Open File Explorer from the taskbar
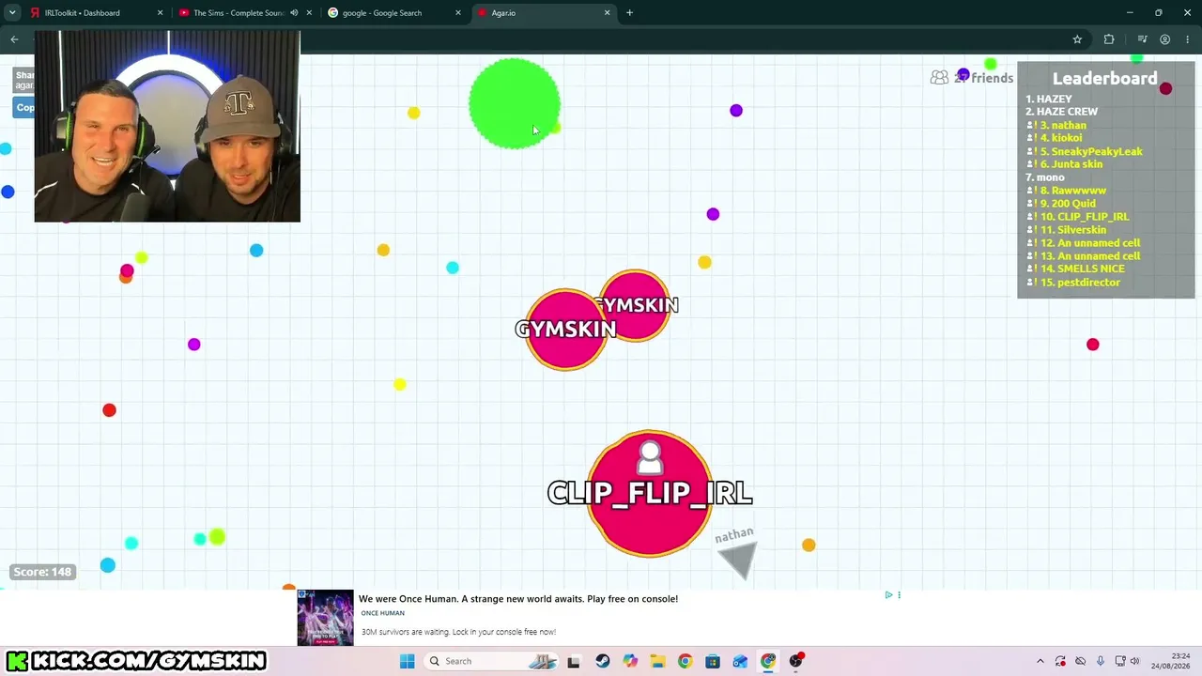The width and height of the screenshot is (1202, 676). click(657, 661)
